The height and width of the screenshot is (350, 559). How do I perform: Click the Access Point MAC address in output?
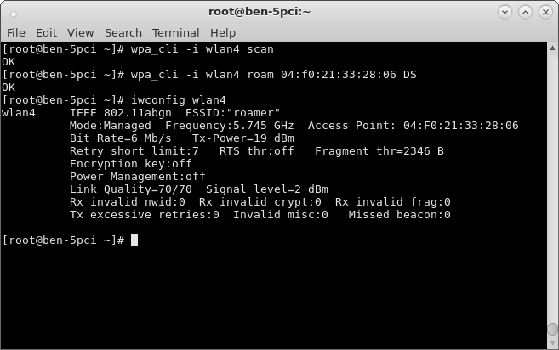[460, 126]
